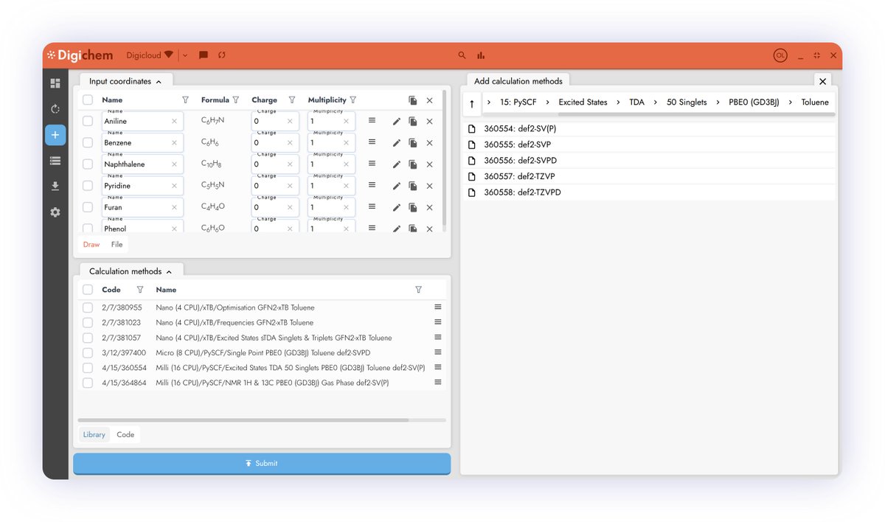The width and height of the screenshot is (885, 522).
Task: Tick the Pyridine row checkbox
Action: pyautogui.click(x=88, y=185)
